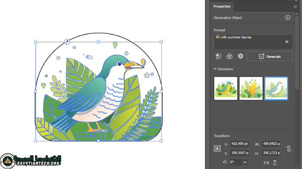302x169 pixels.
Task: Clear the prompt with the X icon
Action: pos(287,42)
